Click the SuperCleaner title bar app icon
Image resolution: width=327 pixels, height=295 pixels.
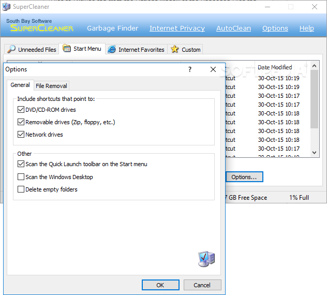pyautogui.click(x=6, y=7)
